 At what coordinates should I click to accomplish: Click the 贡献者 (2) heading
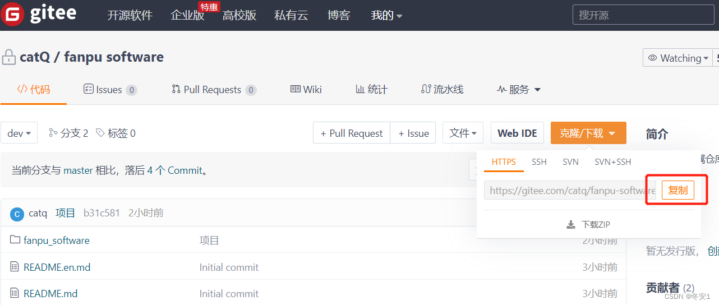pyautogui.click(x=670, y=288)
